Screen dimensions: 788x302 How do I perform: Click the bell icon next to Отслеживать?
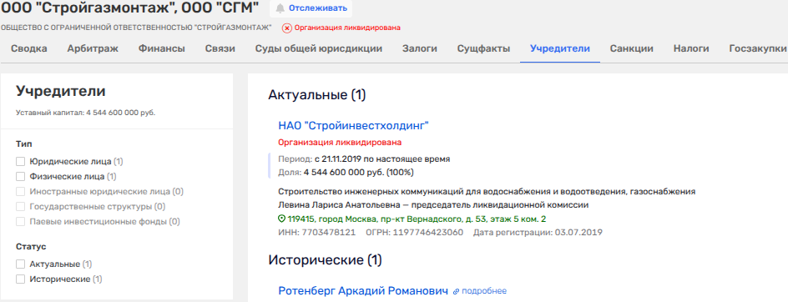click(280, 8)
